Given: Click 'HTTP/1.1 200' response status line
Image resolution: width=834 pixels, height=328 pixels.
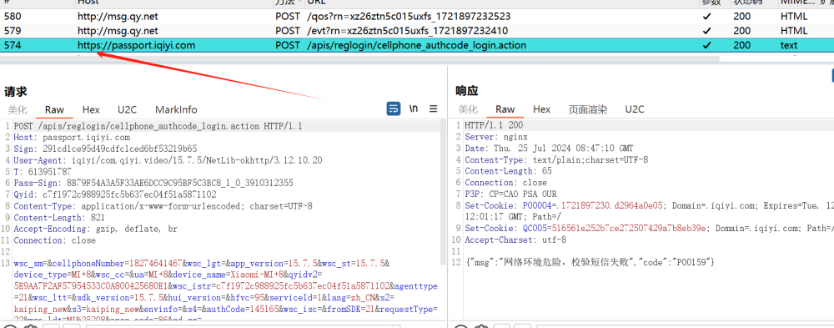Looking at the screenshot, I should pos(494,126).
